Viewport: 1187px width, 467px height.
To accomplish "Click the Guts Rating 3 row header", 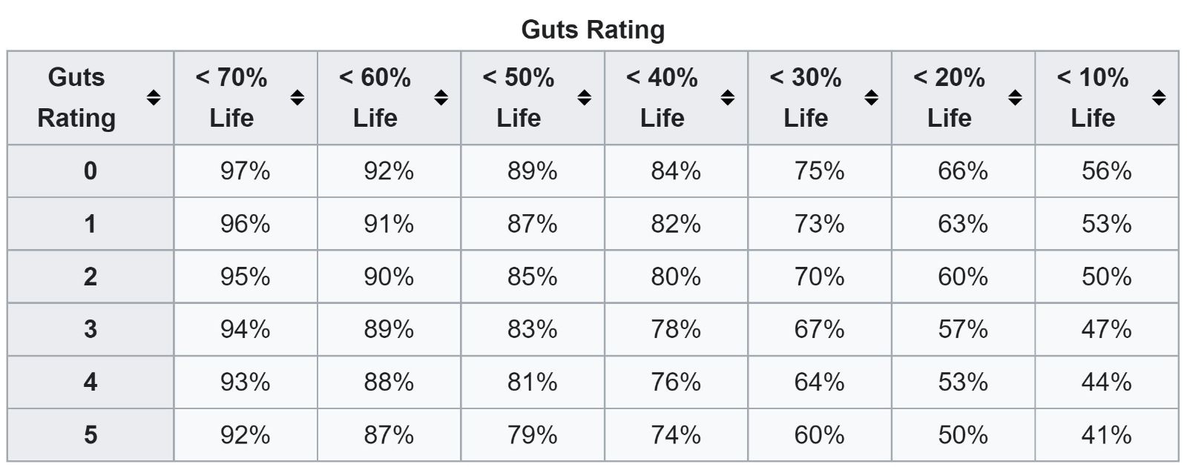I will click(x=91, y=329).
